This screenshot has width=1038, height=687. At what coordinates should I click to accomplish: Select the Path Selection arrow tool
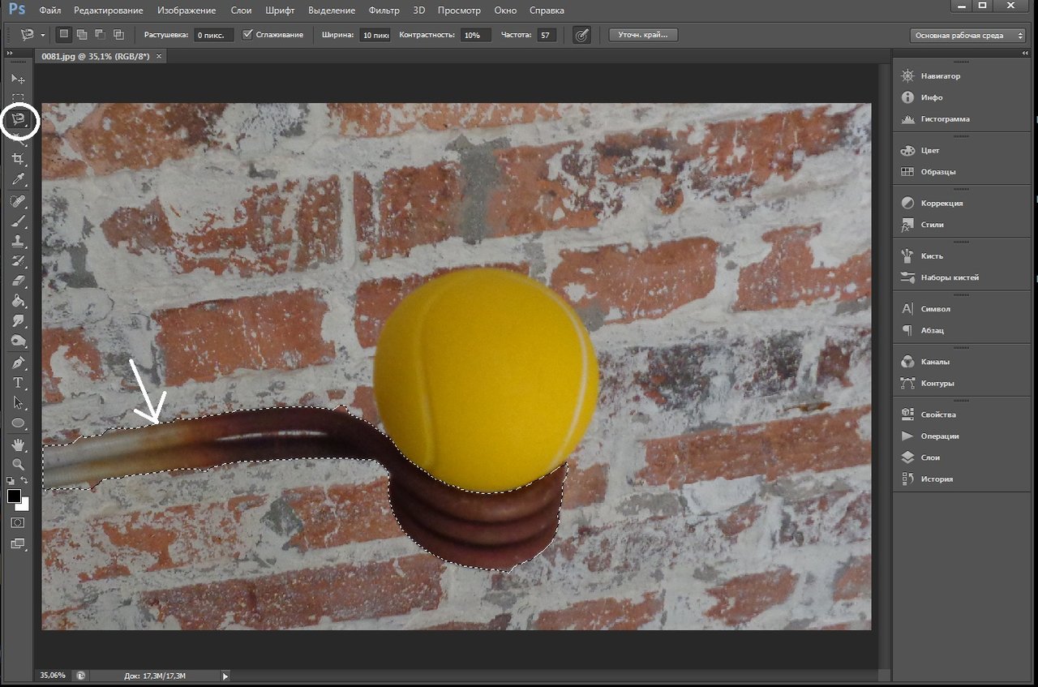click(18, 403)
